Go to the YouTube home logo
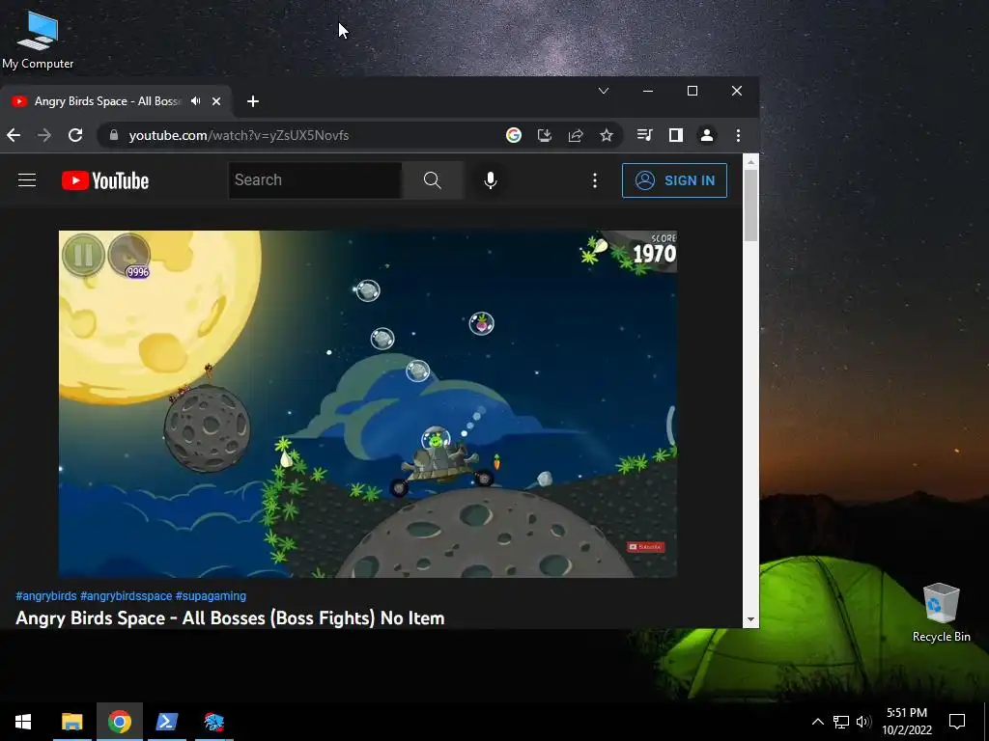989x741 pixels. coord(105,180)
